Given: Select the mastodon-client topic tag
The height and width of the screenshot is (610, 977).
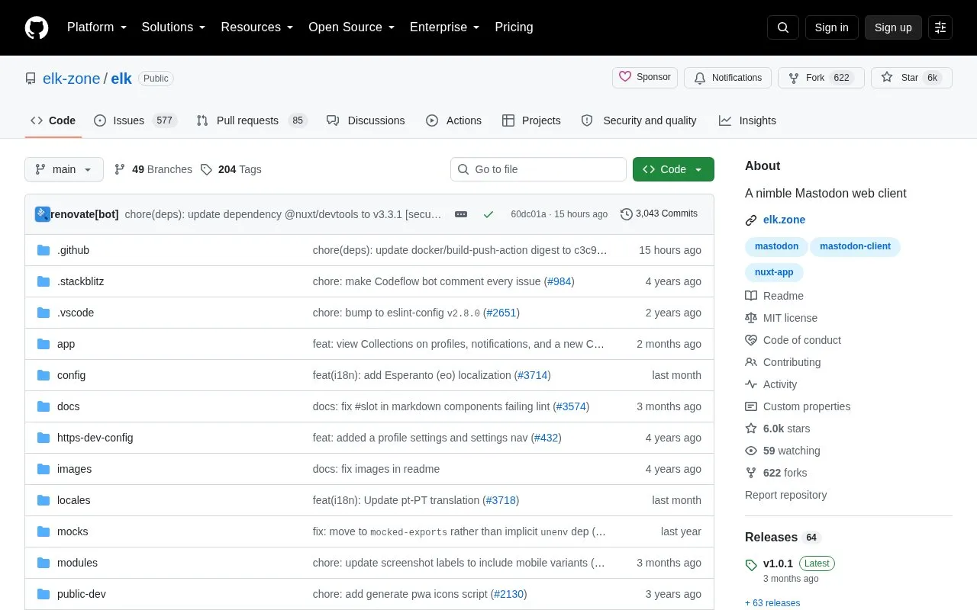Looking at the screenshot, I should click(855, 246).
